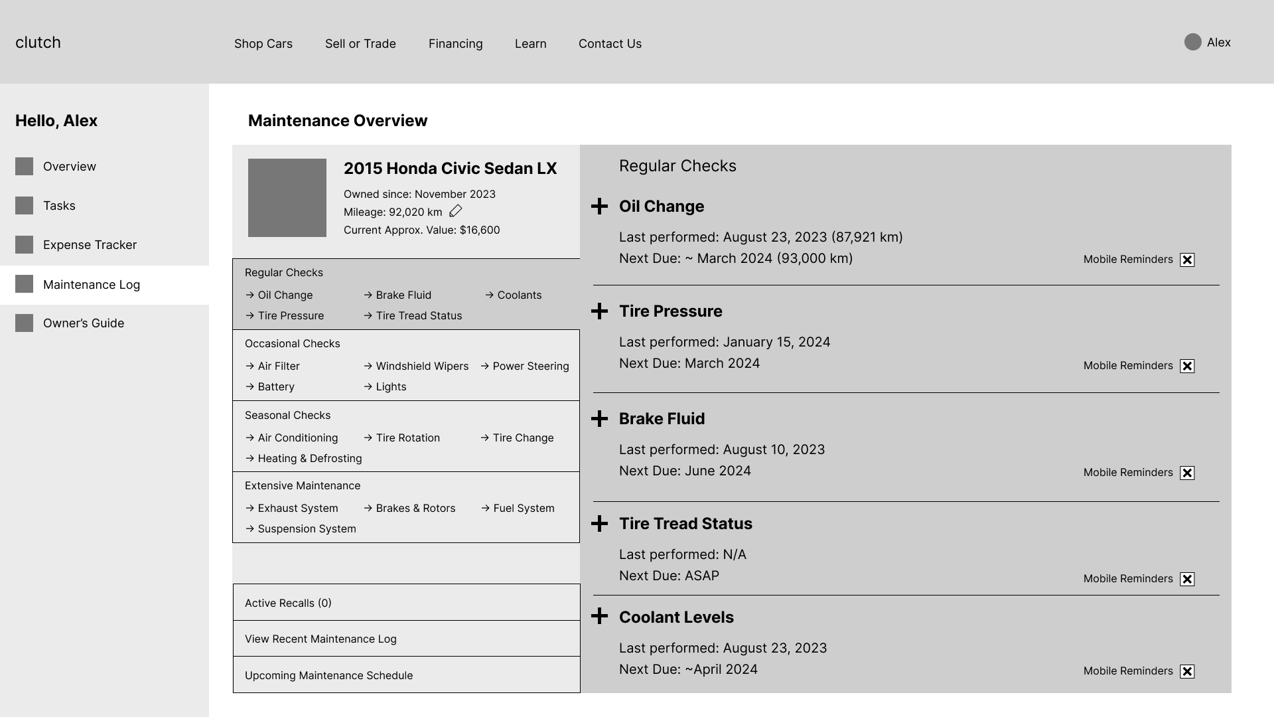Select the Extensive Maintenance category header
The width and height of the screenshot is (1274, 717).
pos(303,486)
